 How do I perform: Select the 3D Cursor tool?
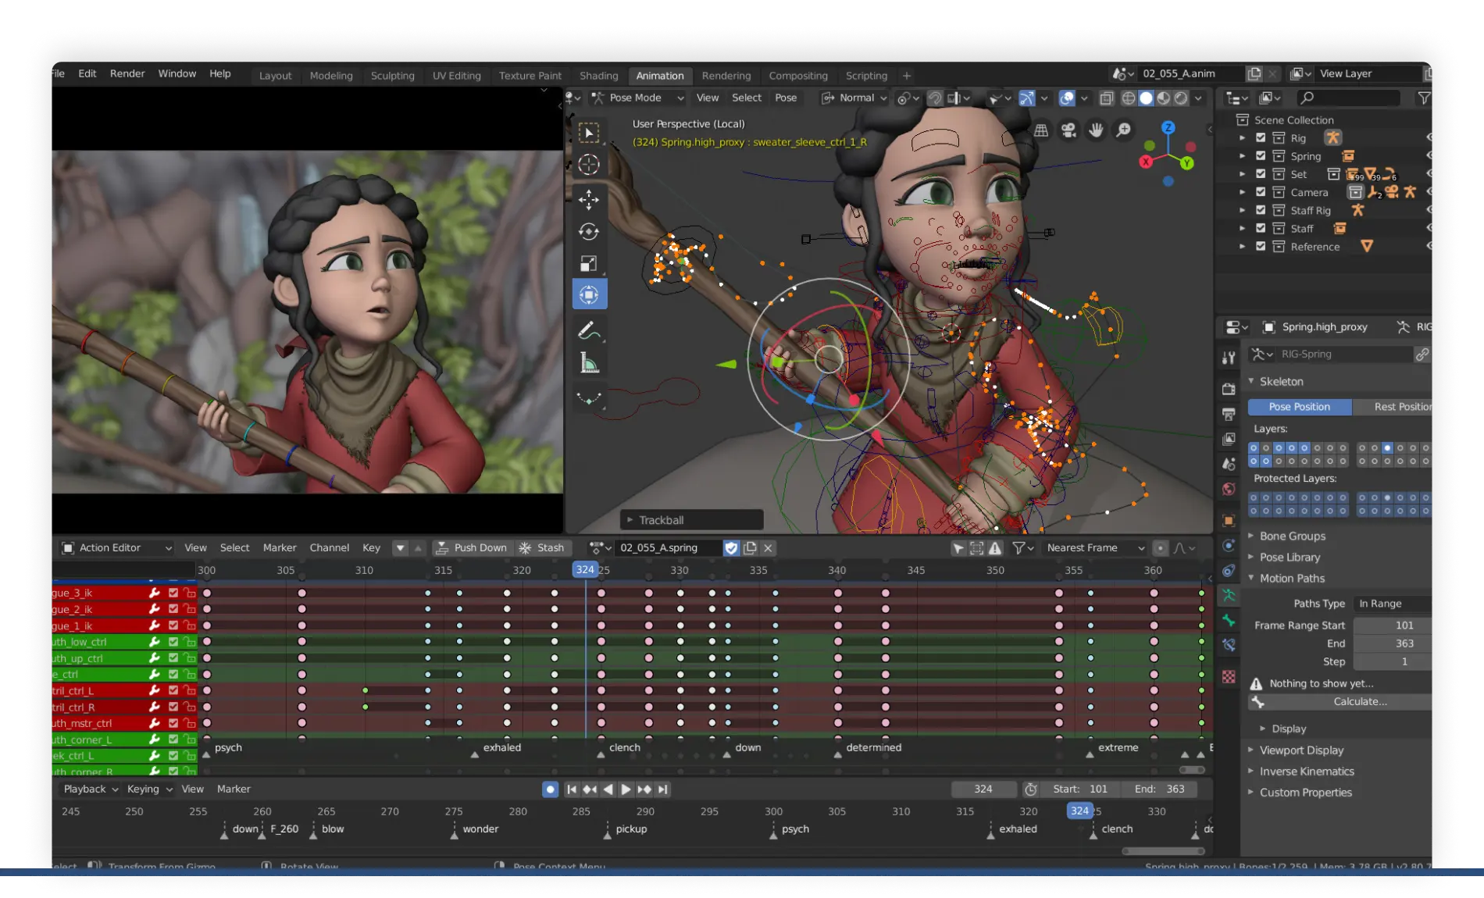point(589,165)
